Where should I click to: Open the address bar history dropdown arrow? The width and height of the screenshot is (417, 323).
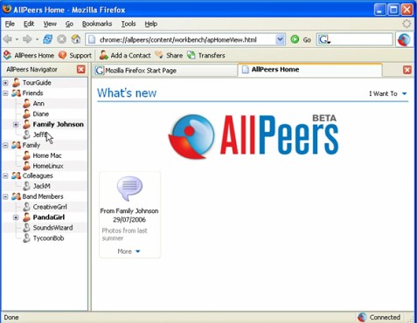280,39
